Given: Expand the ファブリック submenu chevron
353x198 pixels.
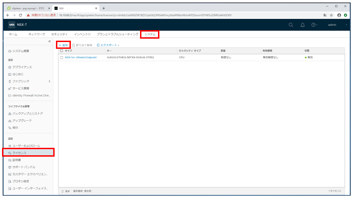Looking at the screenshot, I should click(x=50, y=81).
